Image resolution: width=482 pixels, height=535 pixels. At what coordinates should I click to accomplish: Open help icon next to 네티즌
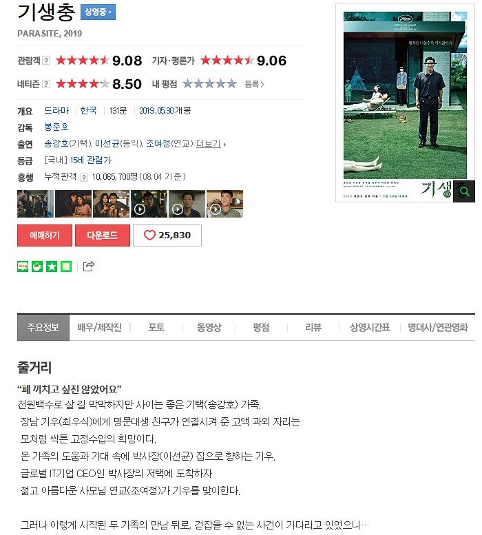46,84
